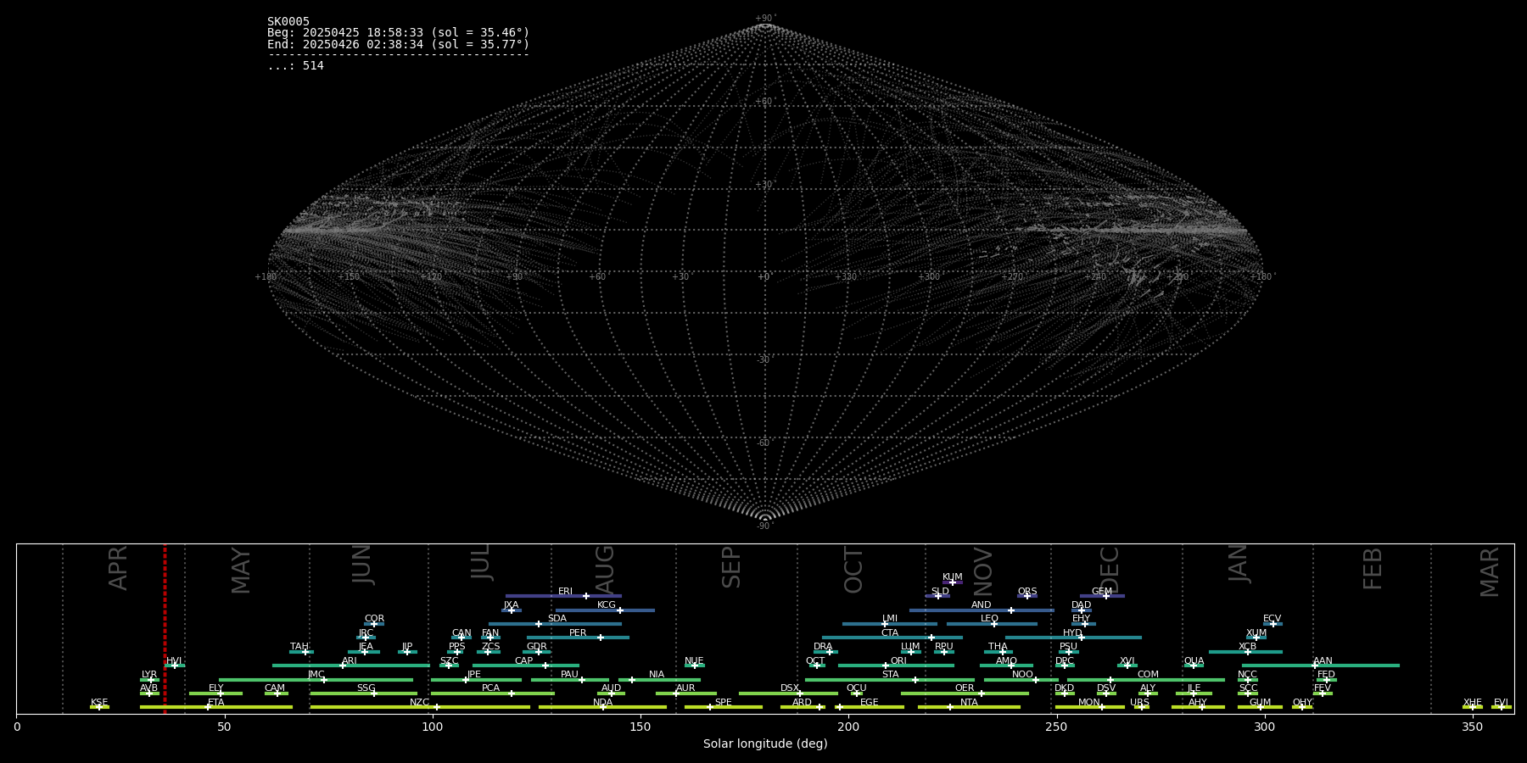
Task: Click the NZC shower label
Action: click(x=419, y=703)
